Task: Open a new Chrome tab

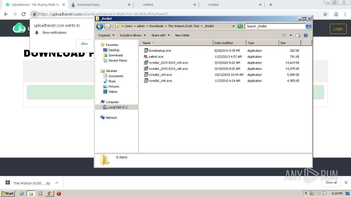Action: (271, 5)
